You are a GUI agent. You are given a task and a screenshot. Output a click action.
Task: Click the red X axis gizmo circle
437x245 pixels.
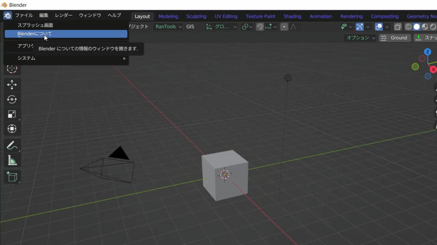point(434,69)
